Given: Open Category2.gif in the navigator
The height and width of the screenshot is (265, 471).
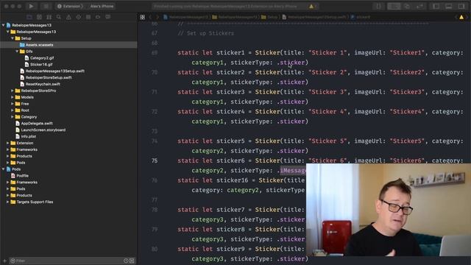Looking at the screenshot, I should [x=42, y=58].
